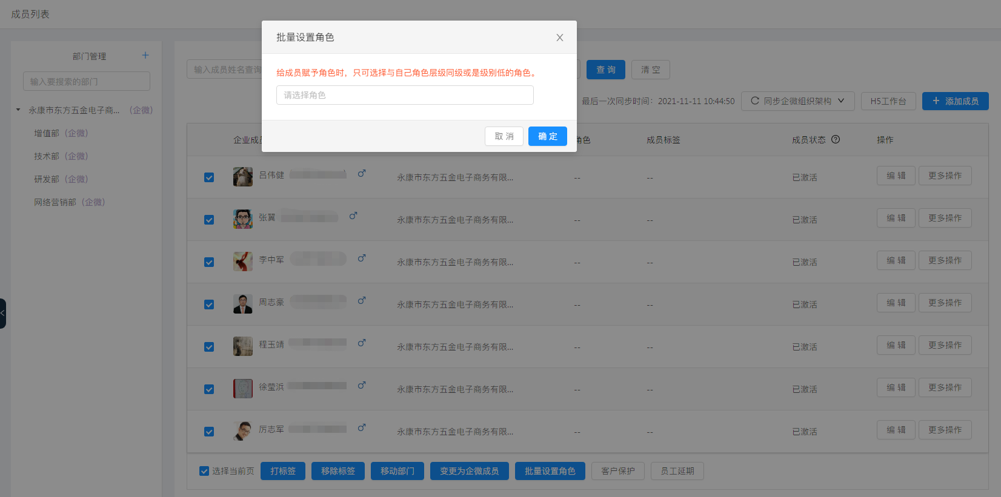The height and width of the screenshot is (497, 1001).
Task: Click 徐莹浜's avatar thumbnail
Action: point(243,389)
